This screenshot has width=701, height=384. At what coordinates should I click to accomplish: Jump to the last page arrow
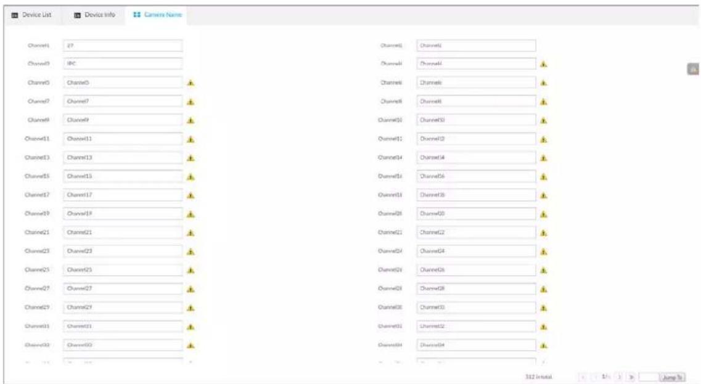(x=631, y=377)
